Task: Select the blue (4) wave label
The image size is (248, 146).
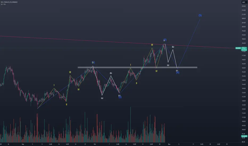Action: pos(178,73)
